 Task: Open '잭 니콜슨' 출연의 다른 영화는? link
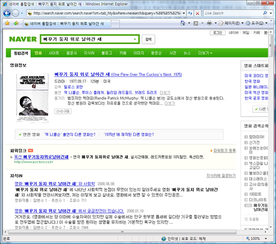click(x=70, y=135)
